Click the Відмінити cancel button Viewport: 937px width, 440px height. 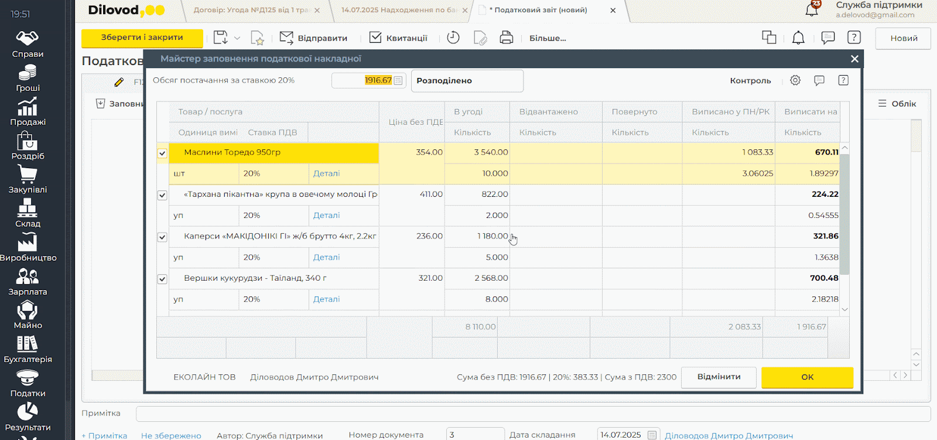[x=719, y=377]
